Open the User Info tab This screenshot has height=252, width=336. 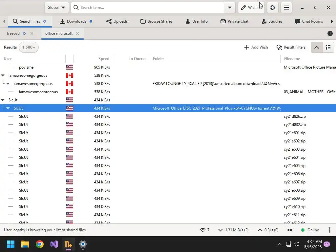(x=197, y=21)
